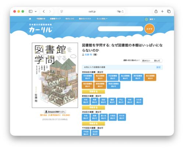Click 予約する under the Shibuya libraries

tap(93, 124)
